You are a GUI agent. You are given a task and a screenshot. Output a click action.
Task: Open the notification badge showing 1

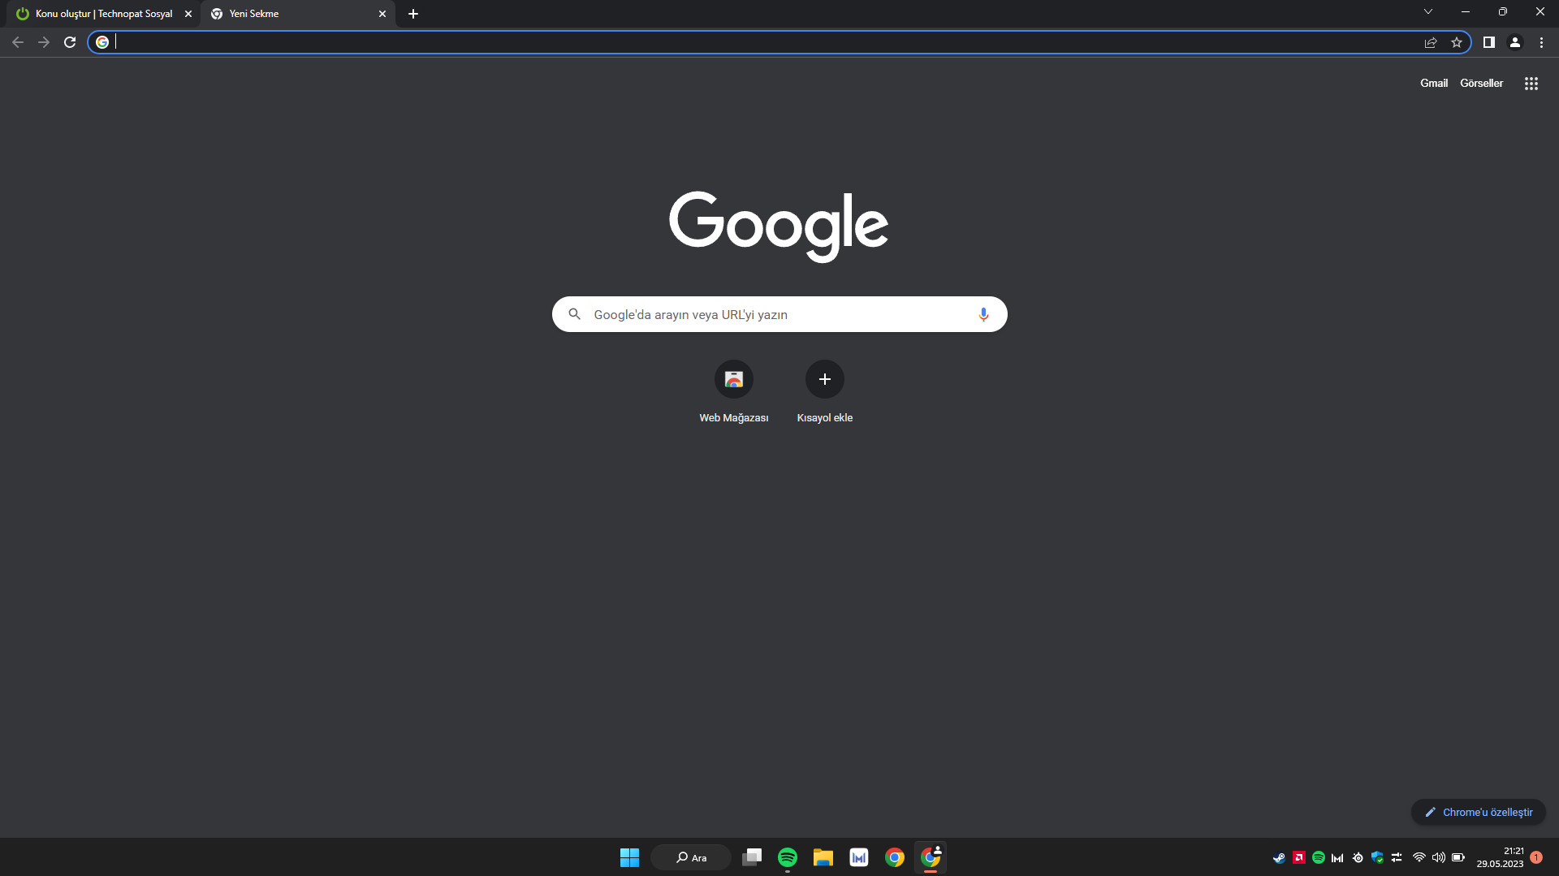click(1536, 857)
